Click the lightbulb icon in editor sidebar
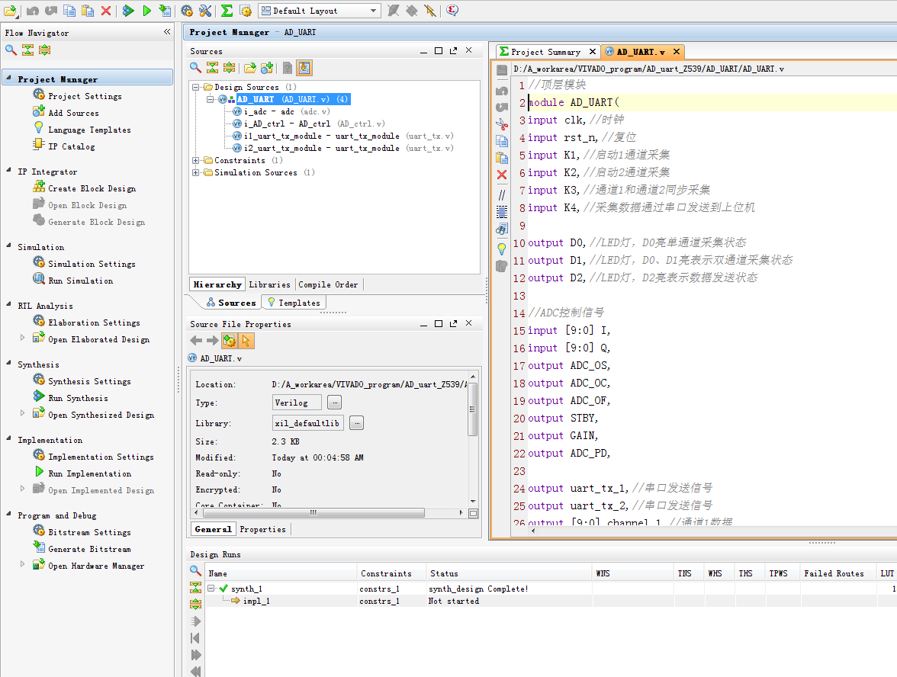This screenshot has width=897, height=677. point(501,249)
